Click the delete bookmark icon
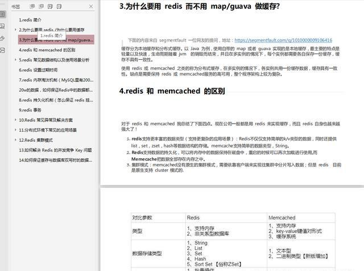 point(59,6)
